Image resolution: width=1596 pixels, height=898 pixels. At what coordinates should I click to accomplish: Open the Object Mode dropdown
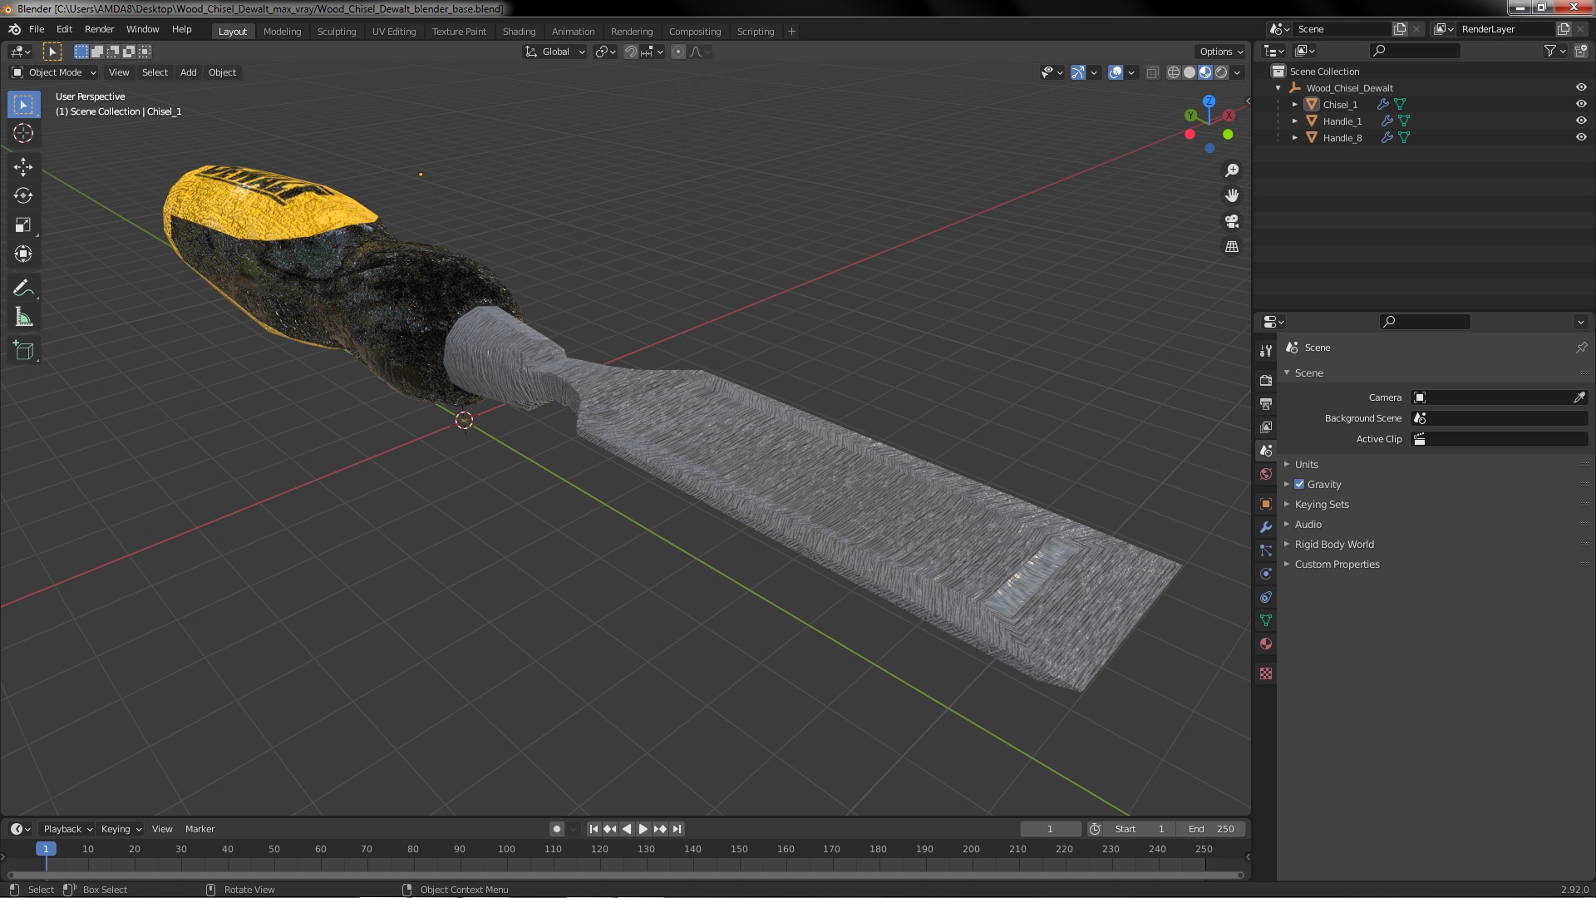[54, 72]
